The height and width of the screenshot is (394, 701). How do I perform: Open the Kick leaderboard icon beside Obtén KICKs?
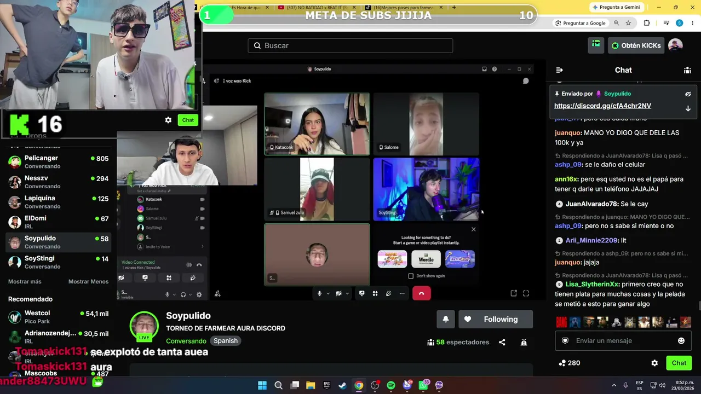tap(596, 45)
